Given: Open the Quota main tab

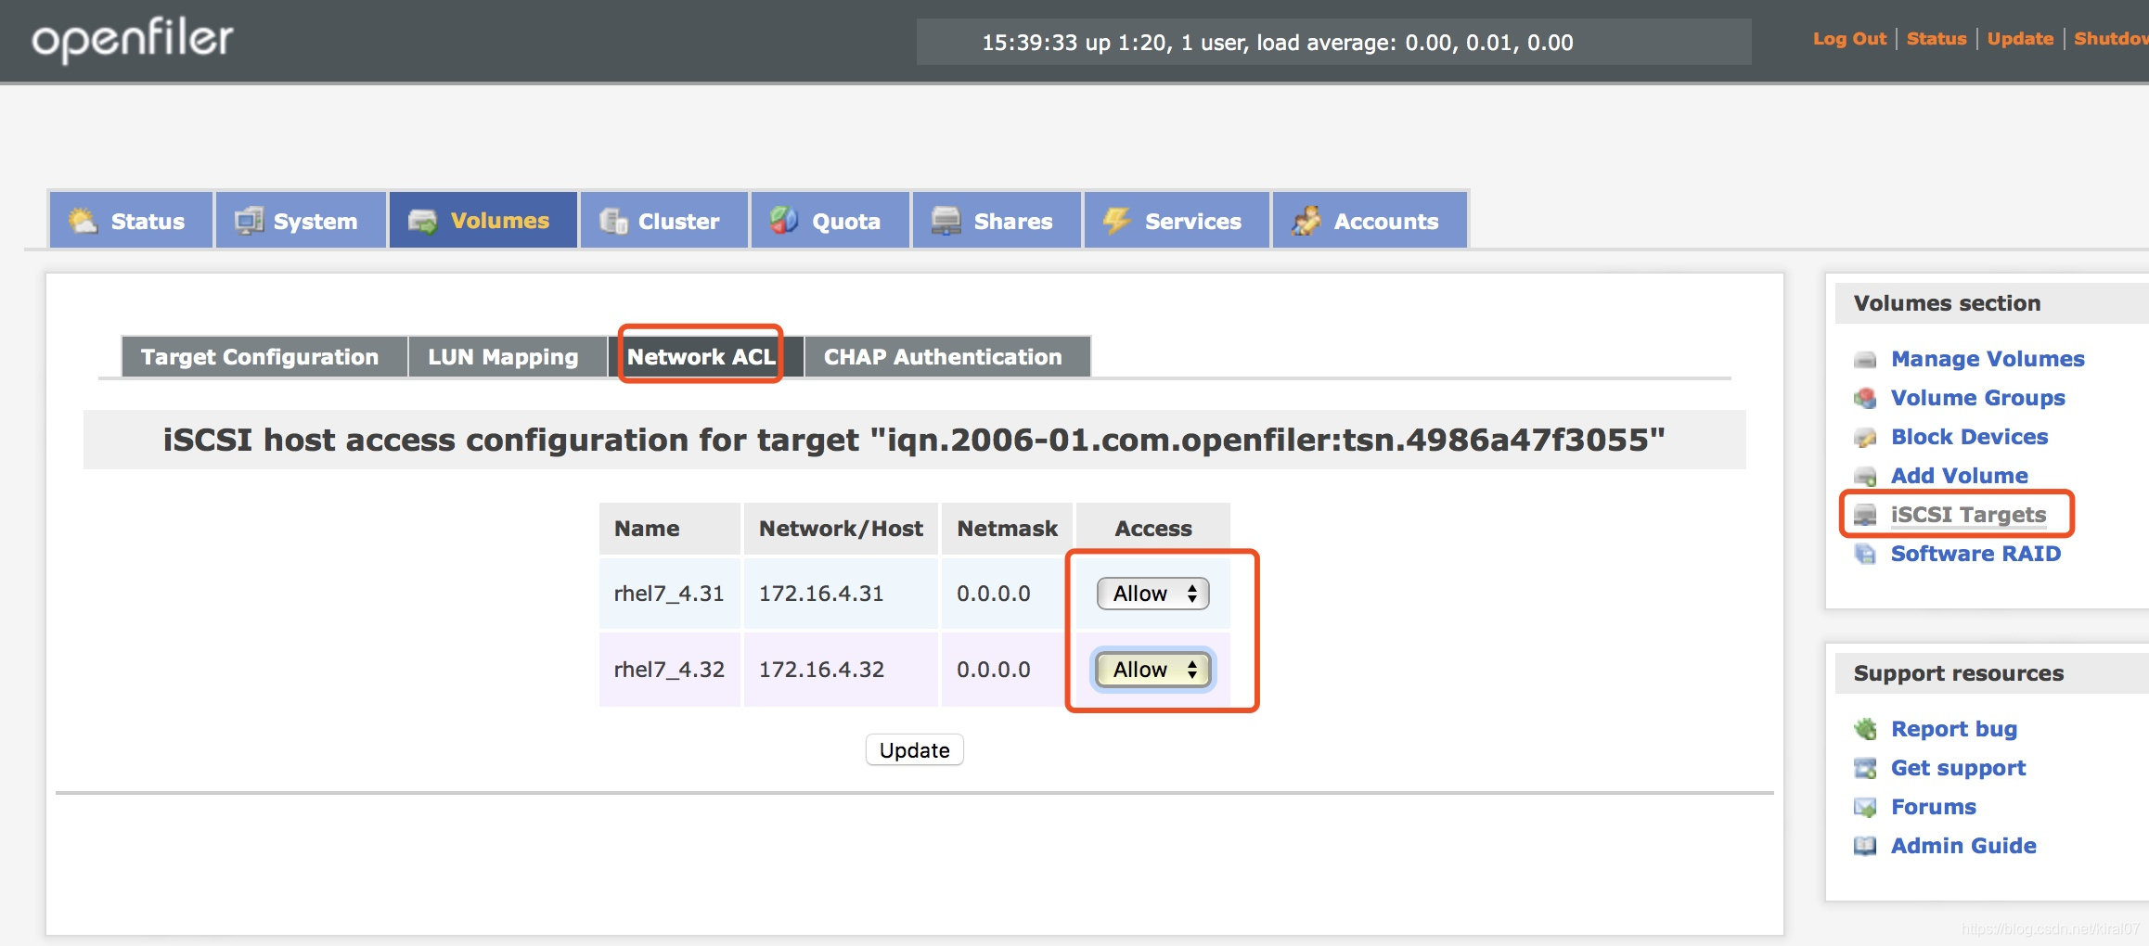Looking at the screenshot, I should click(x=830, y=221).
